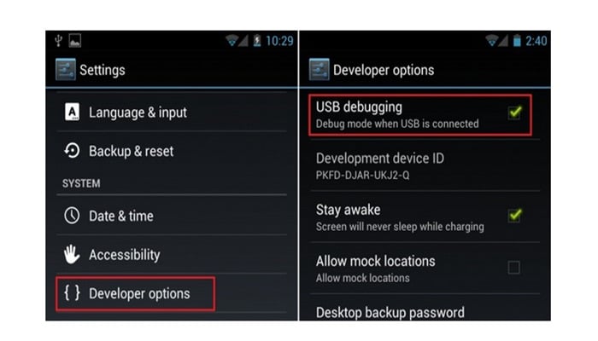The height and width of the screenshot is (341, 598).
Task: Open the Accessibility entry
Action: click(172, 255)
